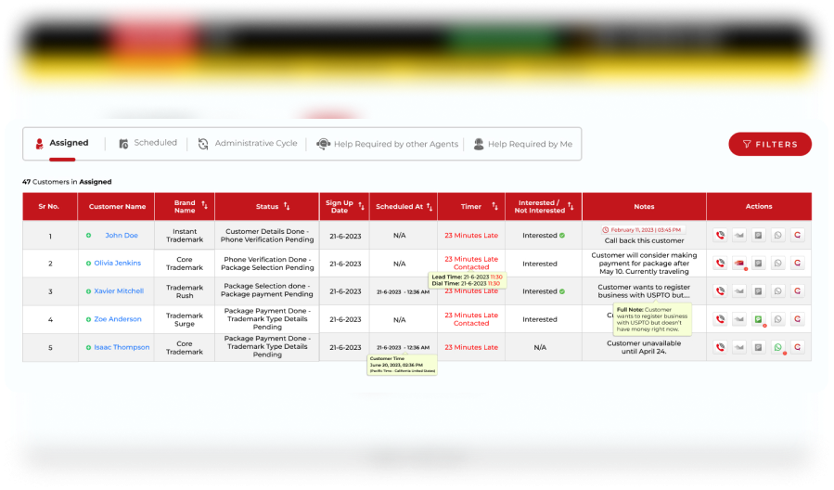
Task: Open customer link Olivia Jenkins
Action: pyautogui.click(x=117, y=264)
